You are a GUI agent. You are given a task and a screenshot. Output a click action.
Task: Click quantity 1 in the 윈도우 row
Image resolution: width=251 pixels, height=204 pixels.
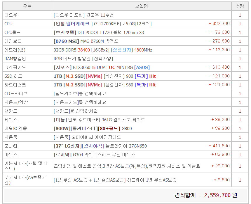(240, 15)
